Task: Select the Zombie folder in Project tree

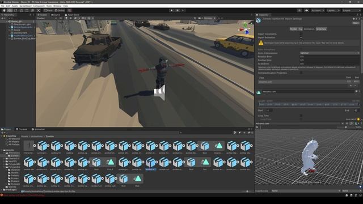Action: [14, 156]
